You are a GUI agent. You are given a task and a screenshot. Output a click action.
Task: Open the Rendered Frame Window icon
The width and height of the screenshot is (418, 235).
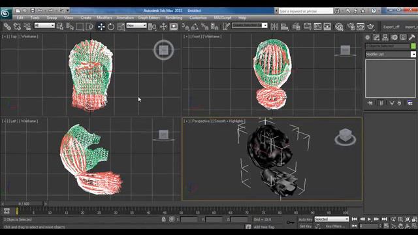(x=361, y=26)
